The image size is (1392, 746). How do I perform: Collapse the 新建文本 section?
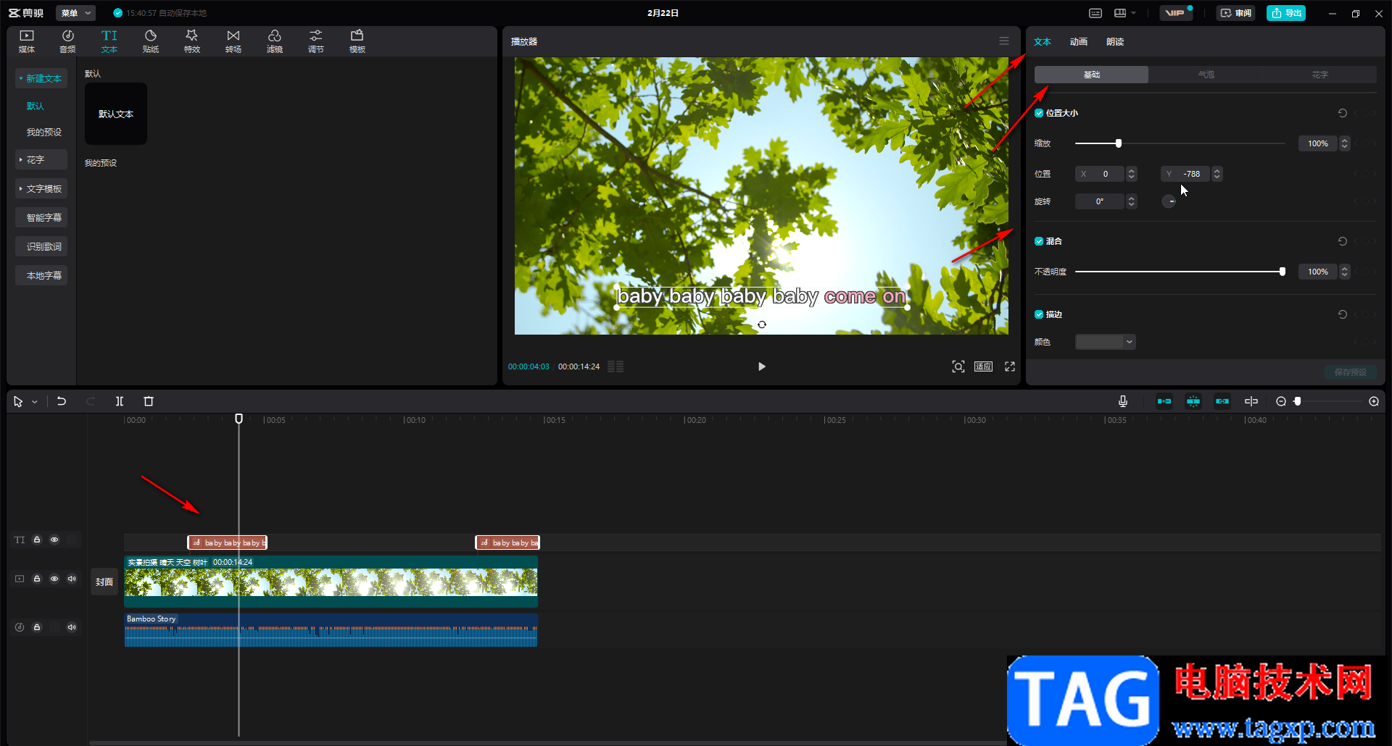pyautogui.click(x=41, y=78)
